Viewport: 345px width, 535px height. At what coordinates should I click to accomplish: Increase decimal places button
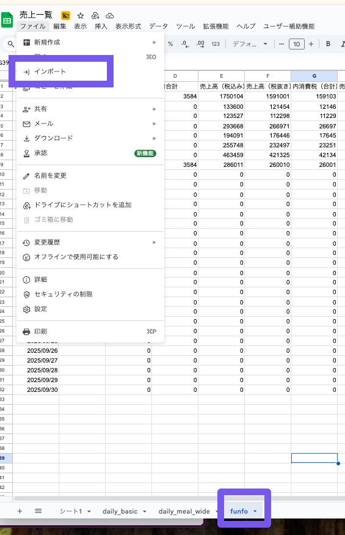[200, 44]
